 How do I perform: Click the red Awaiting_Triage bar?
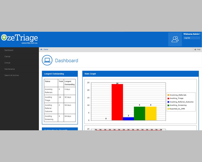coord(117,102)
